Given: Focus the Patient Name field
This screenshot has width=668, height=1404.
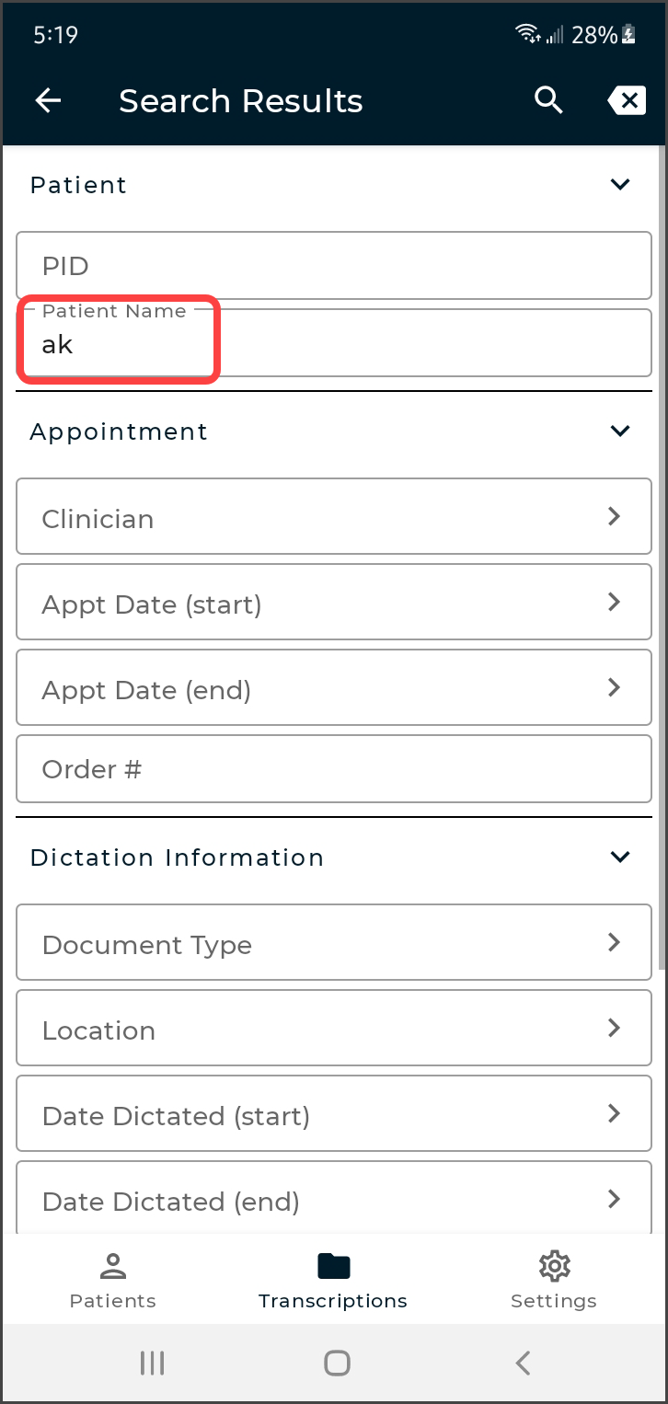Looking at the screenshot, I should pos(334,344).
